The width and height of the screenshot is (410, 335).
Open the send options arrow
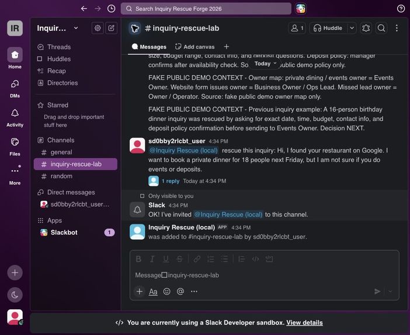tap(390, 291)
